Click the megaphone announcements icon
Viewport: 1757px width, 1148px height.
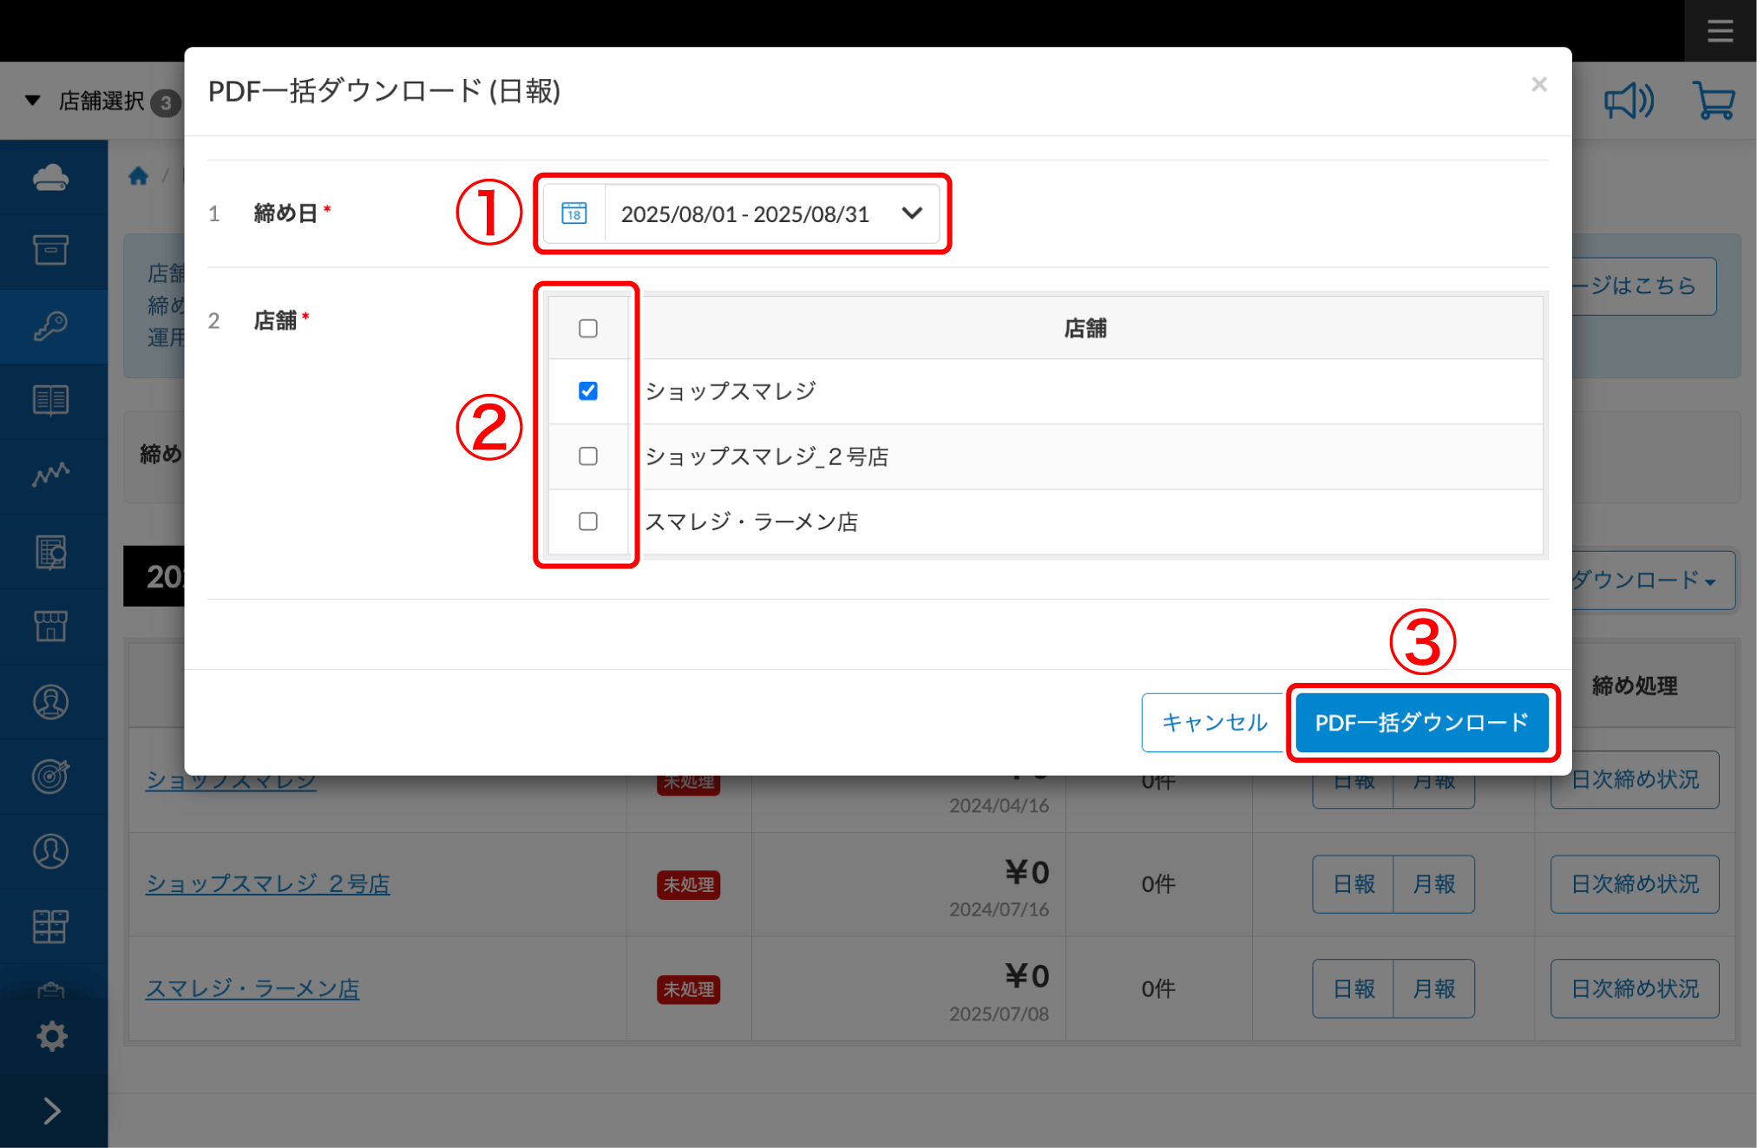click(1629, 102)
